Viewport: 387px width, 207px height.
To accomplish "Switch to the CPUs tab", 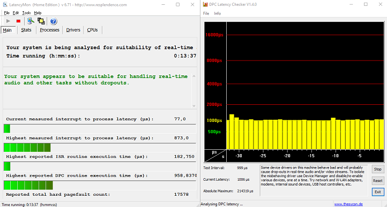I will pyautogui.click(x=92, y=30).
